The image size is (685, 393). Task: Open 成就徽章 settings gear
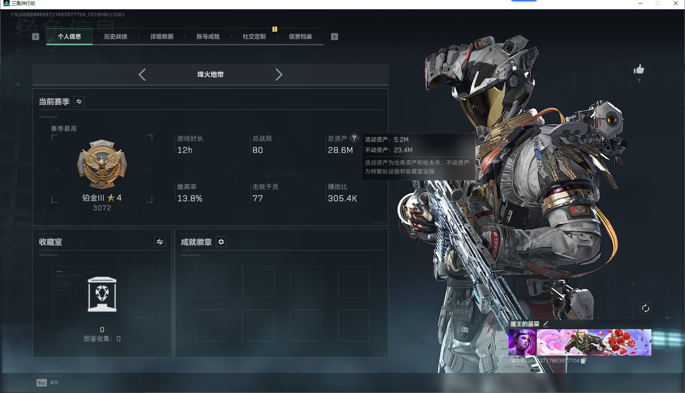(x=221, y=242)
